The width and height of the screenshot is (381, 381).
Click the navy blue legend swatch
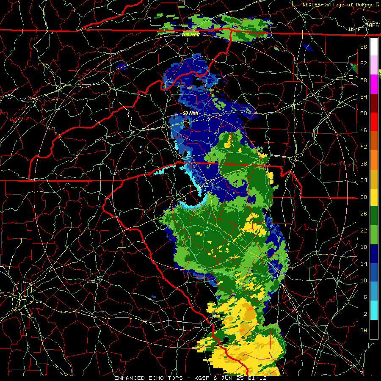coord(374,254)
